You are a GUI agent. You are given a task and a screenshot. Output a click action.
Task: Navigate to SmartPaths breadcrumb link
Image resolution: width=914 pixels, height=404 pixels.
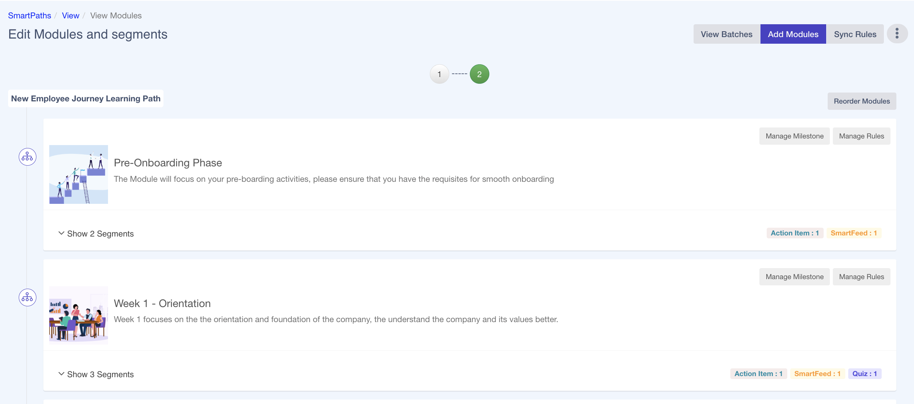coord(29,15)
